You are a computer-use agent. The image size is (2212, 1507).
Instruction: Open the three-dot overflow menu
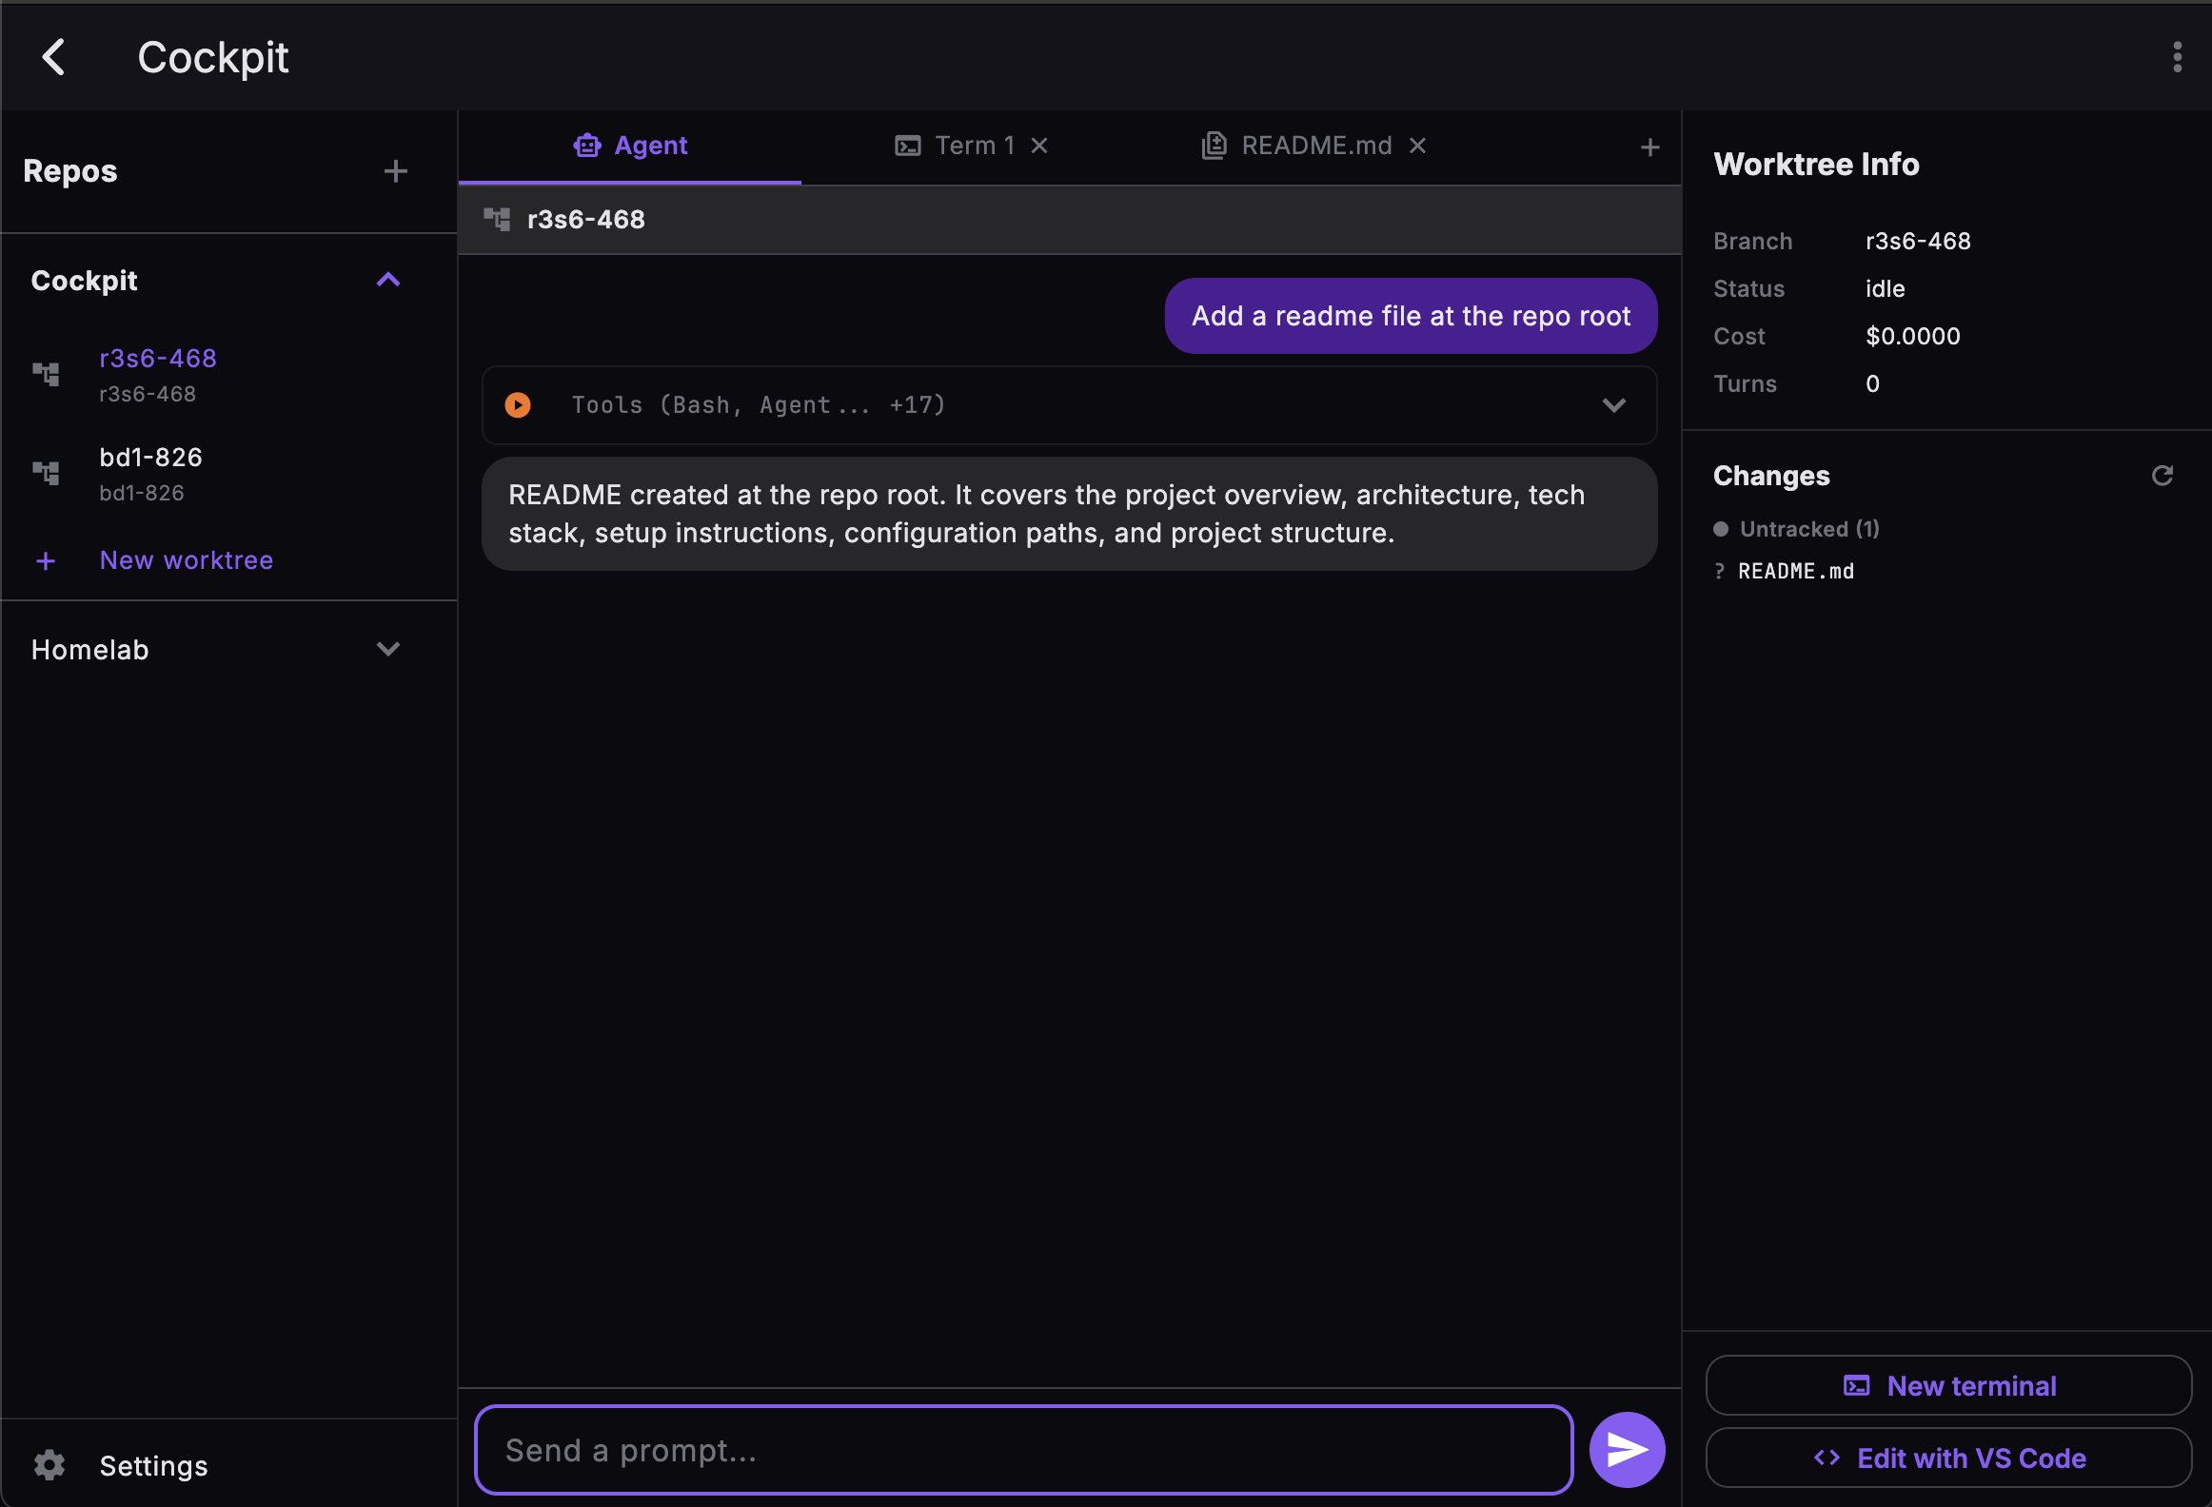[2177, 57]
